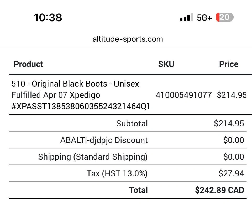The image size is (252, 222).
Task: Click the SKU column header
Action: pyautogui.click(x=166, y=64)
